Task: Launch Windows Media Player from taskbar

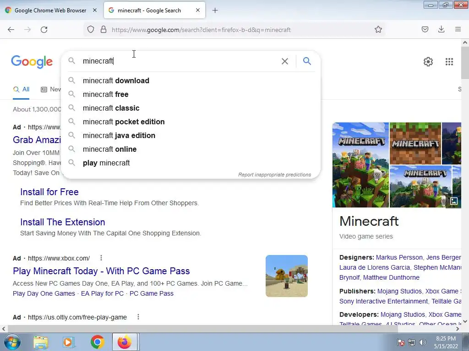Action: [68, 342]
